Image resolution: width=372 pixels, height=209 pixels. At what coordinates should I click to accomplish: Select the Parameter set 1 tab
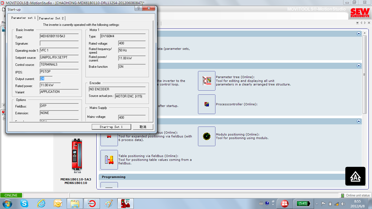(x=23, y=18)
